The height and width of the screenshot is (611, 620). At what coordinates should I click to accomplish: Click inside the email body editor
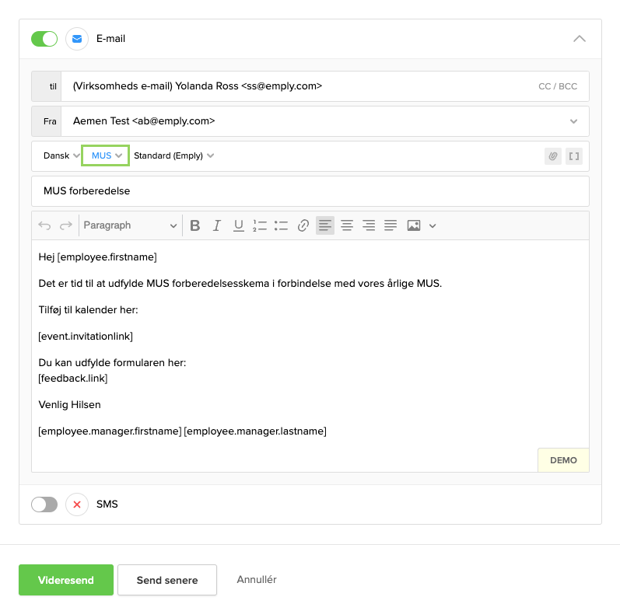click(310, 356)
